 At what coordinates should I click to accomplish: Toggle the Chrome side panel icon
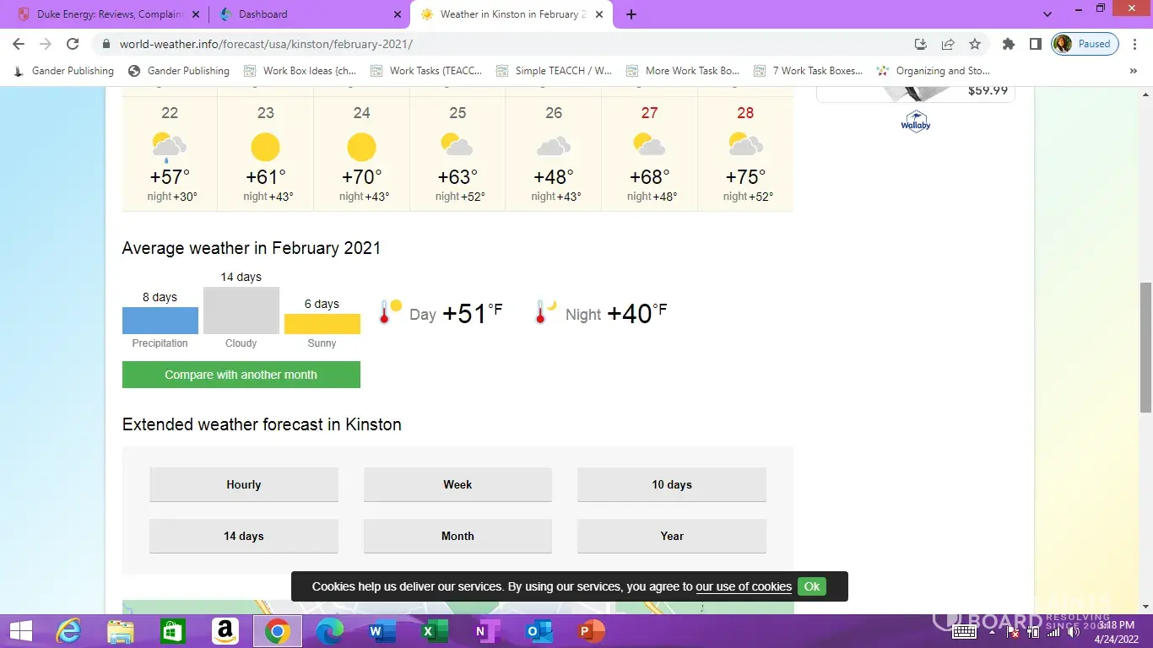point(1035,44)
